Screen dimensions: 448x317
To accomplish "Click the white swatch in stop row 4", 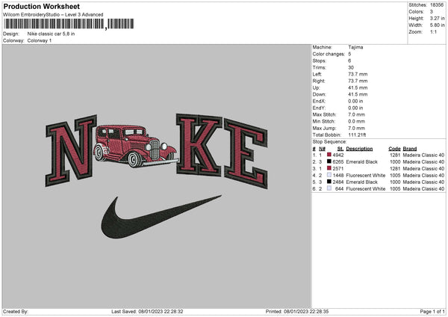I will click(329, 175).
